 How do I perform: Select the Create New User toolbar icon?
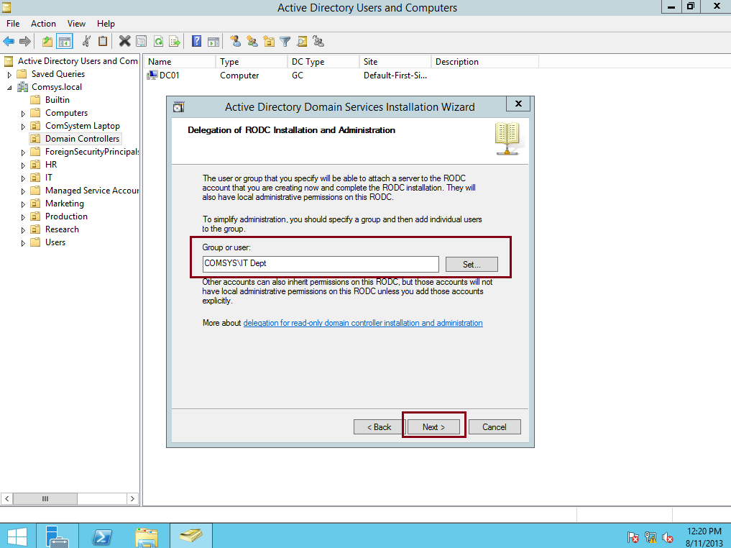tap(234, 41)
